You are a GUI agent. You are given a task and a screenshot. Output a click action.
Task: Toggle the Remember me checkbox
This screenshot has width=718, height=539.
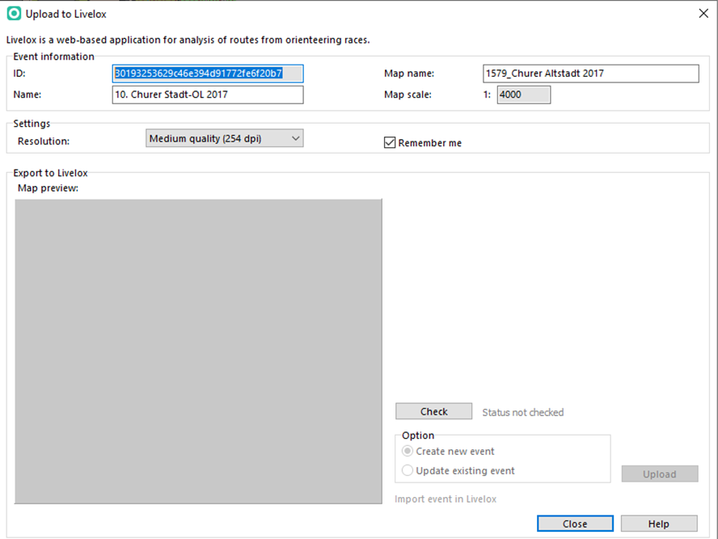[390, 143]
